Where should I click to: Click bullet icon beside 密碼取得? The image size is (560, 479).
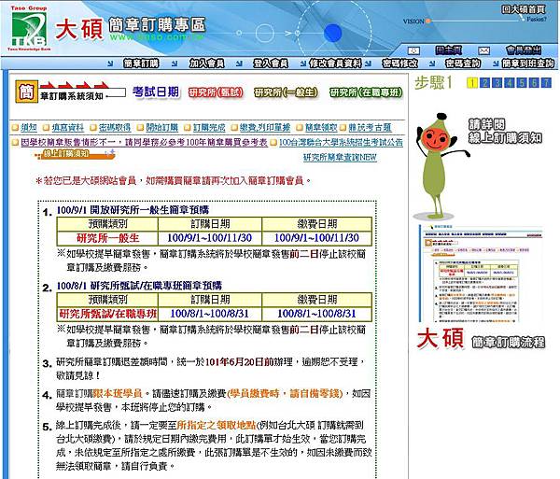point(93,128)
